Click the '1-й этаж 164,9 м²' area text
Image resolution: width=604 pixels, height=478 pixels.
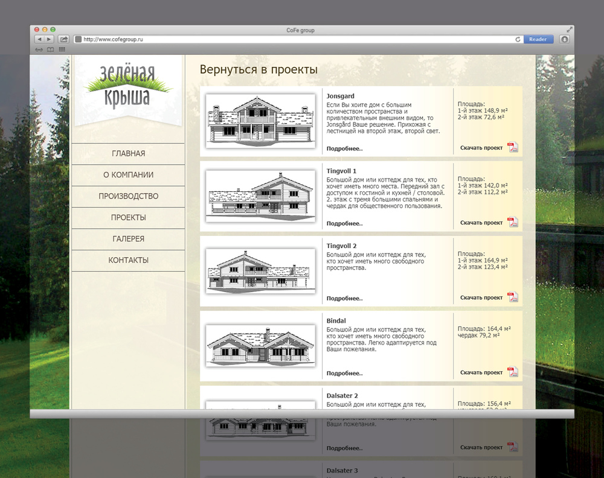click(x=483, y=261)
